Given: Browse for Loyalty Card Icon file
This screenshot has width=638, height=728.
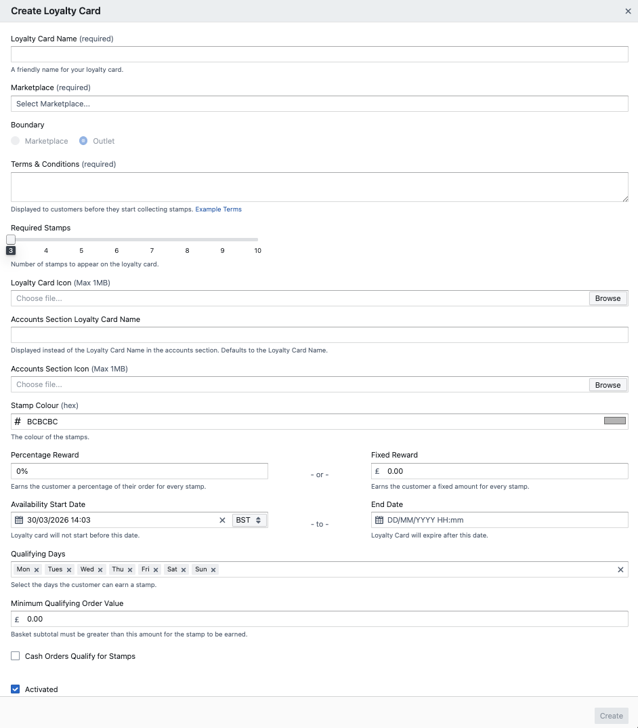Looking at the screenshot, I should pyautogui.click(x=608, y=298).
